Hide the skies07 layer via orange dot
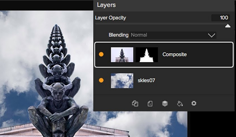This screenshot has width=236, height=137. click(x=101, y=80)
